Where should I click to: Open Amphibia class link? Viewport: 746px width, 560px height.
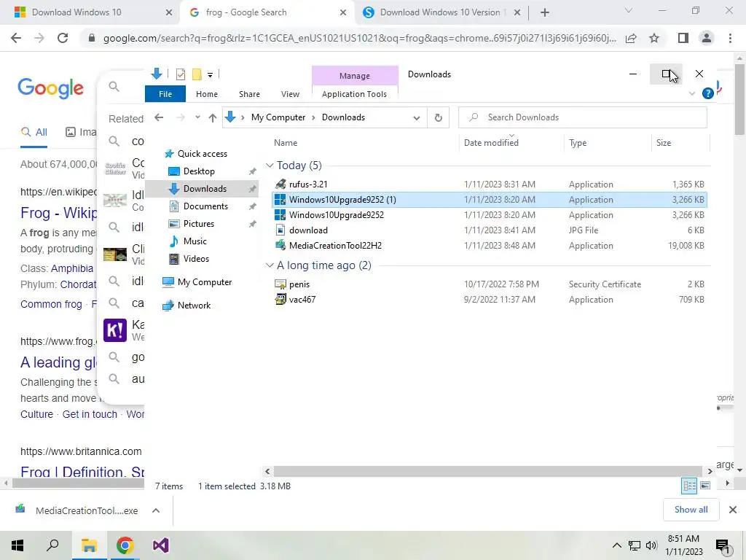[72, 268]
